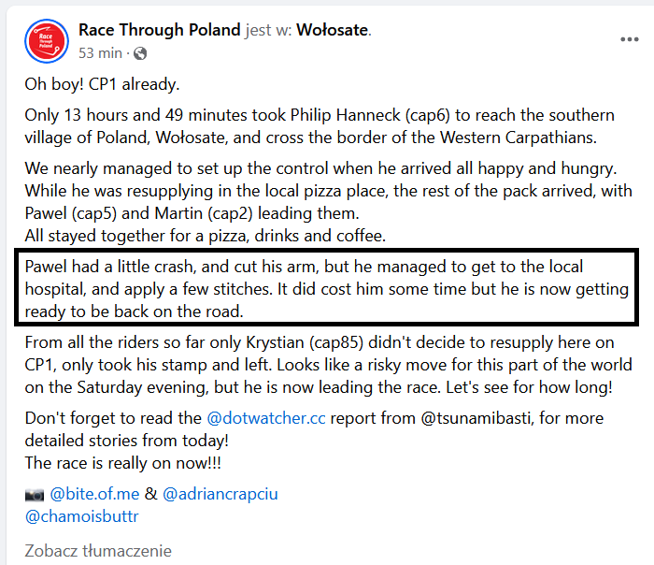Open the three-dot post options menu

pos(630,39)
